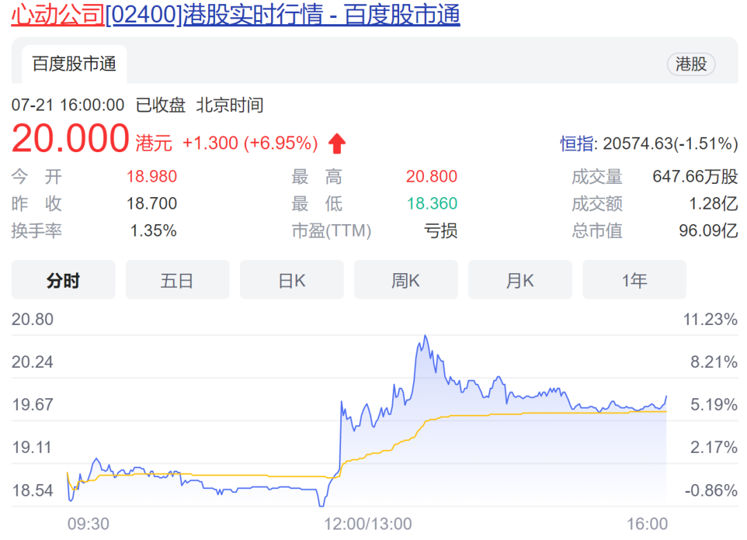
Task: Click the 成交量 value 647.66万股
Action: tap(695, 177)
